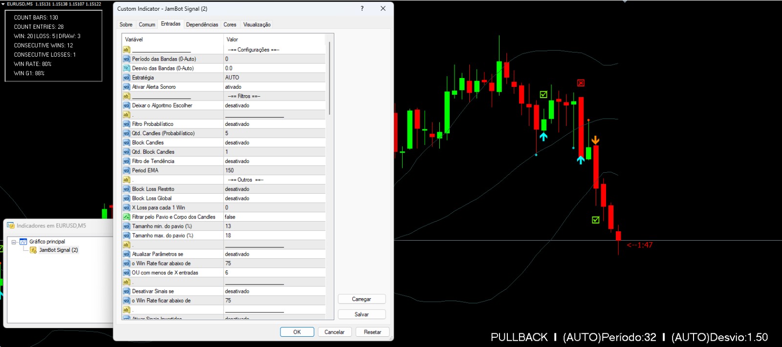Click the Carregar button
This screenshot has height=347, width=782.
tap(362, 299)
